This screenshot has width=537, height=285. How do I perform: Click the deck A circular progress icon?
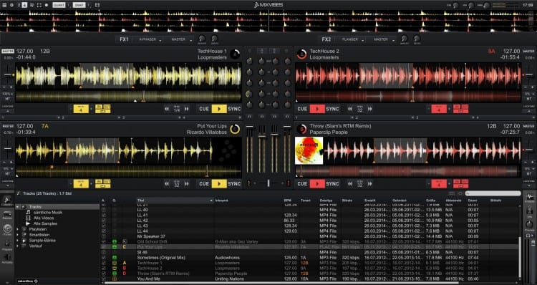[235, 54]
